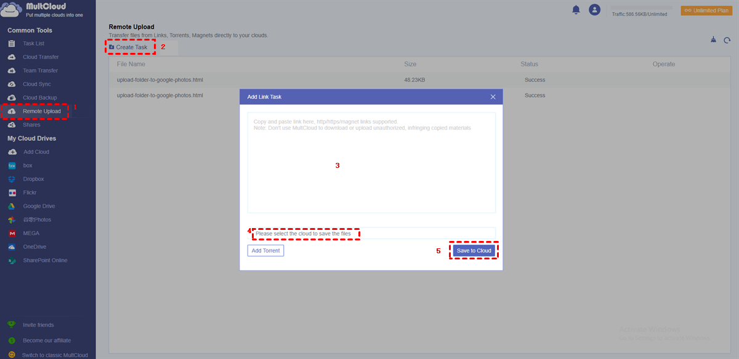Image resolution: width=739 pixels, height=359 pixels.
Task: Click the Size column header
Action: click(x=410, y=64)
